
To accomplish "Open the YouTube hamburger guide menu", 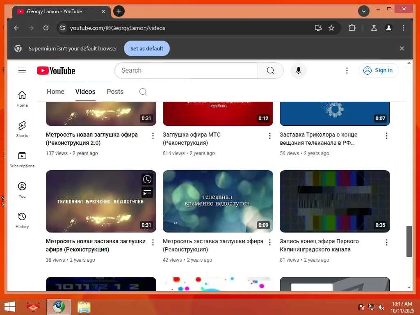I will click(22, 71).
